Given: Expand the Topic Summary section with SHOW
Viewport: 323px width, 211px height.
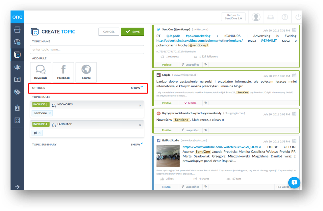Looking at the screenshot, I should click(137, 144).
